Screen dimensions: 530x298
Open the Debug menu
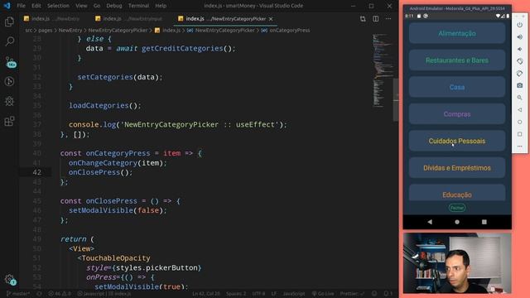tap(114, 6)
